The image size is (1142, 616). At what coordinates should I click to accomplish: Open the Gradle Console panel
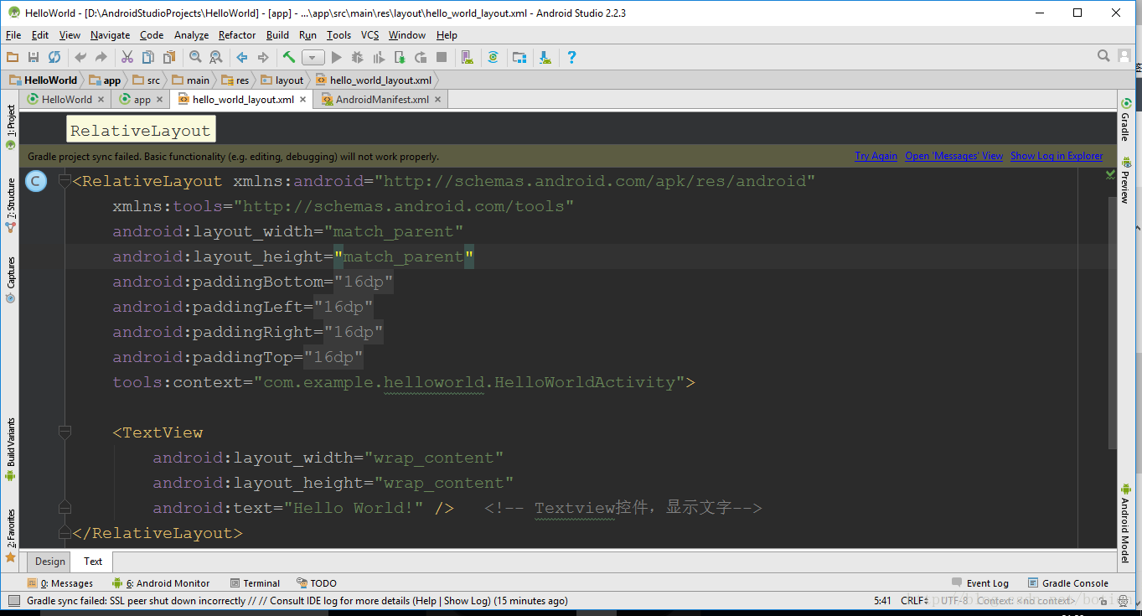(x=1068, y=583)
